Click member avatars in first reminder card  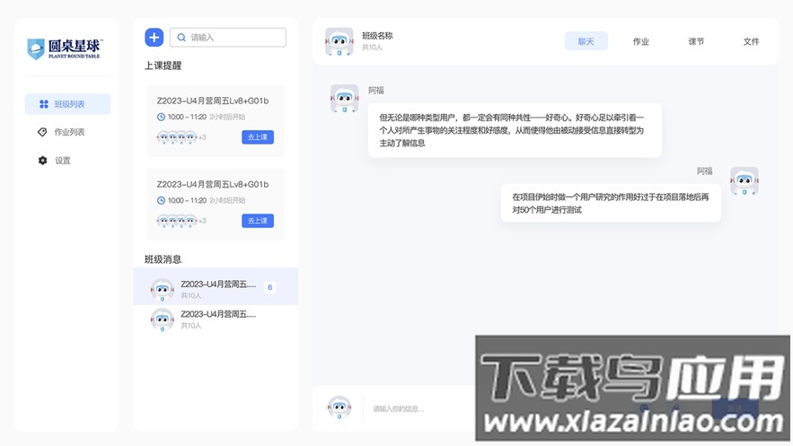177,137
